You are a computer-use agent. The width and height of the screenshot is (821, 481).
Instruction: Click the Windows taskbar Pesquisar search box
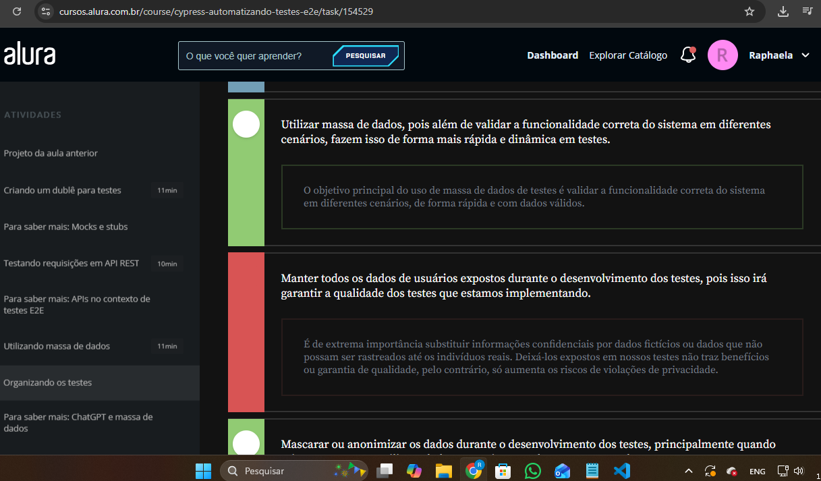[293, 470]
